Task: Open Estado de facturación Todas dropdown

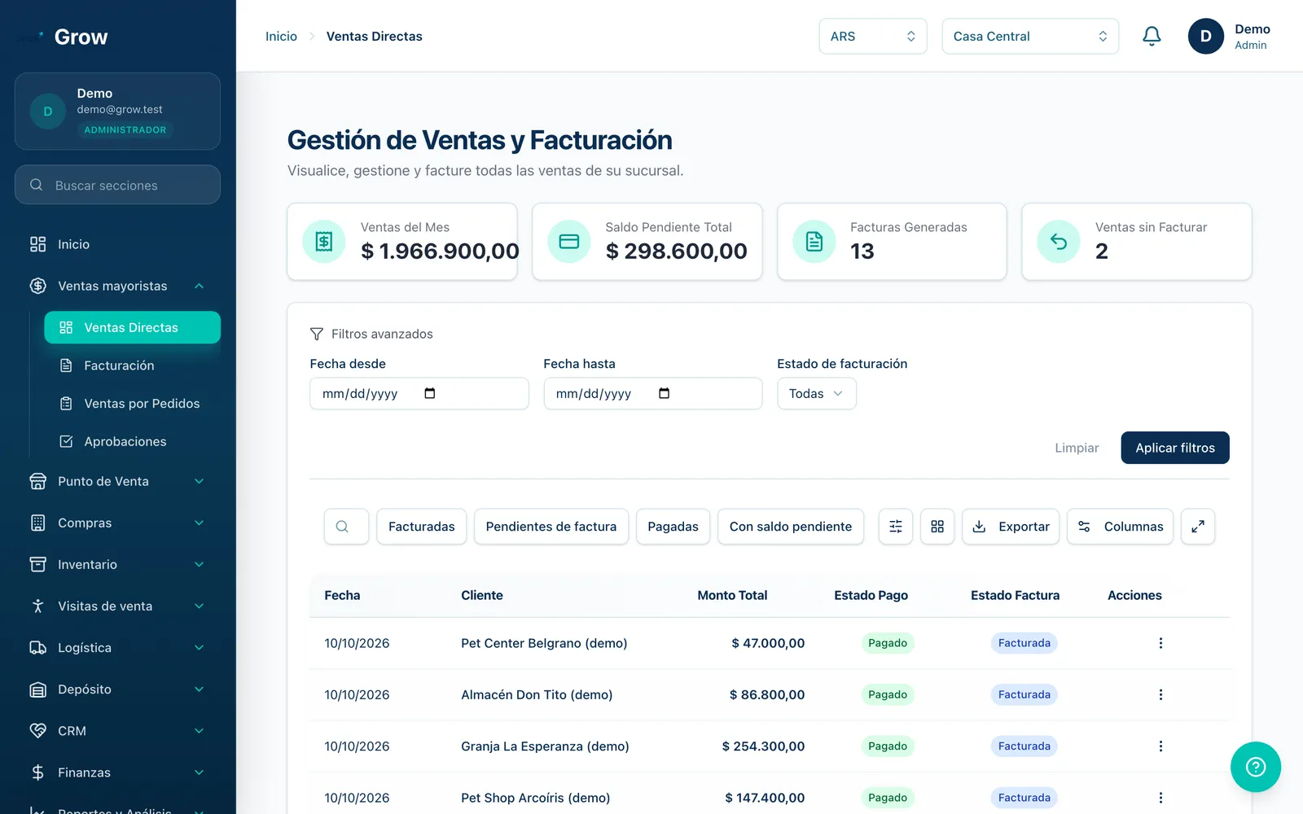Action: pyautogui.click(x=817, y=393)
